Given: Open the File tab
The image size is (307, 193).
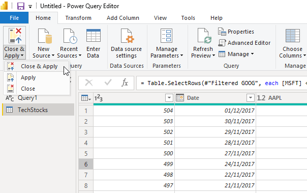Looking at the screenshot, I should [x=14, y=18].
